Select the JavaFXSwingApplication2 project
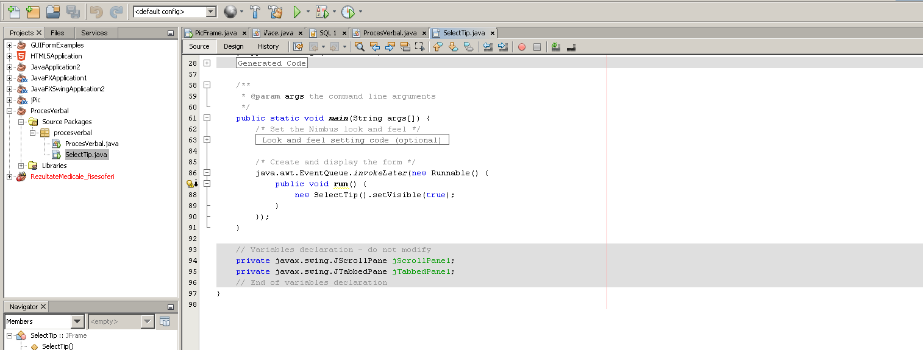923x350 pixels. (67, 89)
